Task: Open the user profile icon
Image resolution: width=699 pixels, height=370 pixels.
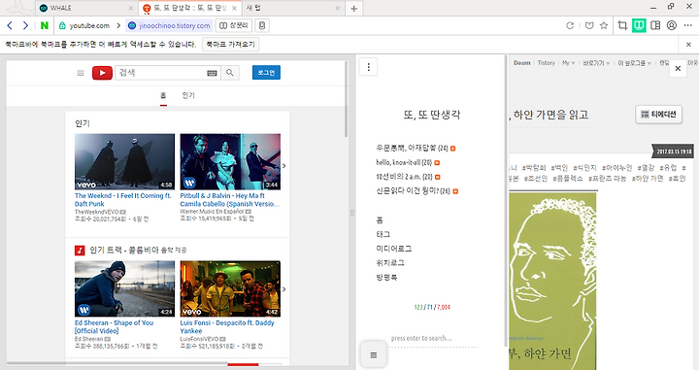Action: [672, 25]
